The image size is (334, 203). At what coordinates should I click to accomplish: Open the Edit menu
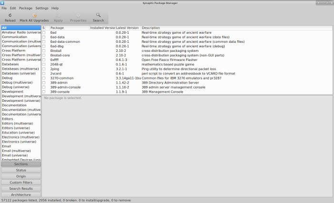[13, 8]
